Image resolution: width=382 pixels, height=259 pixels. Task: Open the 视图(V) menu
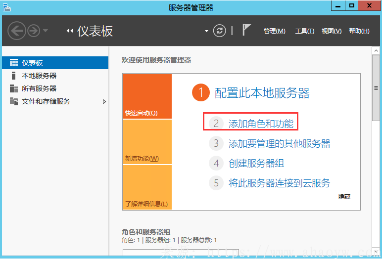[x=331, y=31]
